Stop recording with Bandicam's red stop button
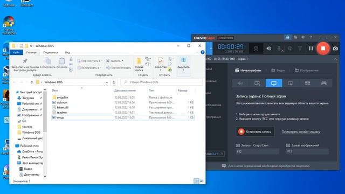Viewport: 345px width, 194px height. 323,48
